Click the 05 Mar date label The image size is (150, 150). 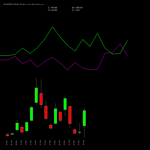tap(7, 142)
